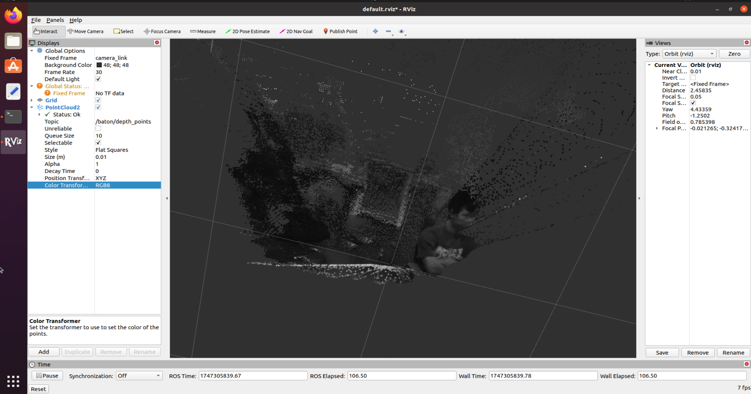751x394 pixels.
Task: Toggle the Default Light checkbox
Action: coord(98,79)
